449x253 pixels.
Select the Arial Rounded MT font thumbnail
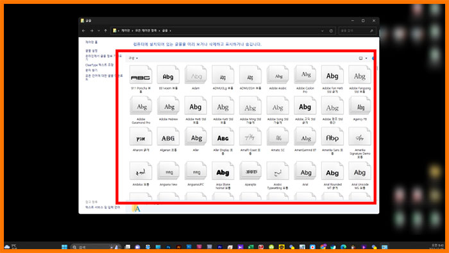pos(332,171)
